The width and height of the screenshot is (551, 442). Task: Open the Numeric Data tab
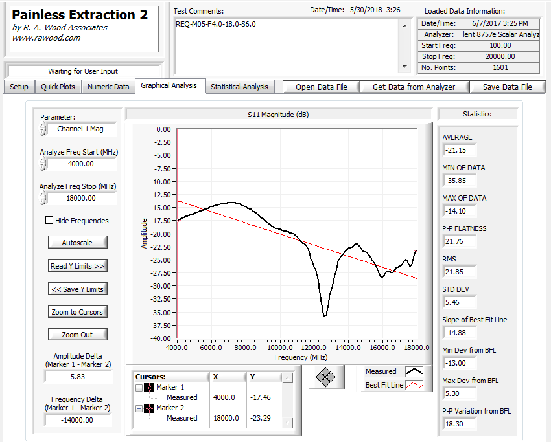click(x=108, y=87)
